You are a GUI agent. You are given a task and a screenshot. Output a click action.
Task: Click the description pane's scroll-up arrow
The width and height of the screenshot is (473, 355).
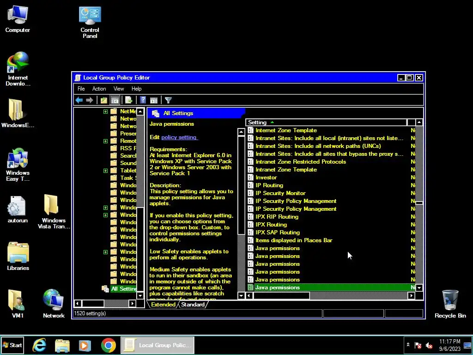pos(241,132)
